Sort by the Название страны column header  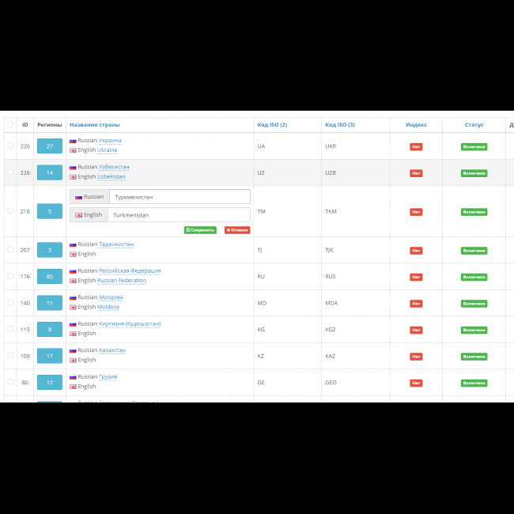point(94,125)
